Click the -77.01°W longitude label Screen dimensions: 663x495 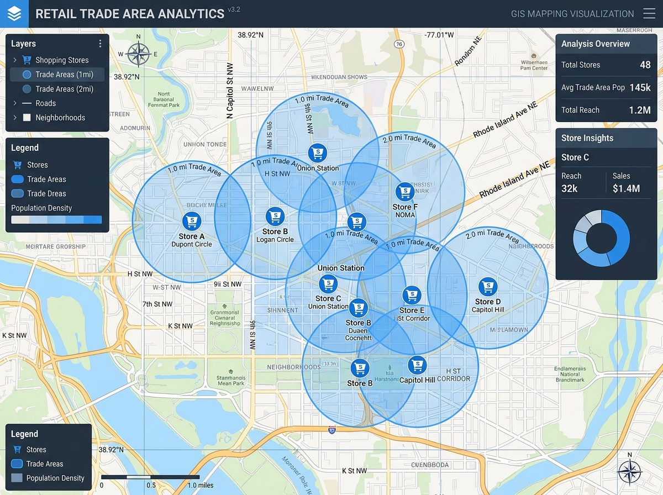tap(439, 35)
